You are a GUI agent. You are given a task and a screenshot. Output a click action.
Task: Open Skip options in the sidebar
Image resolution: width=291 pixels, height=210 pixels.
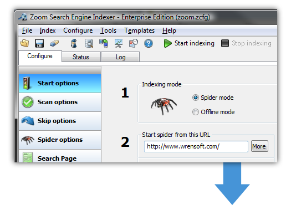(60, 121)
